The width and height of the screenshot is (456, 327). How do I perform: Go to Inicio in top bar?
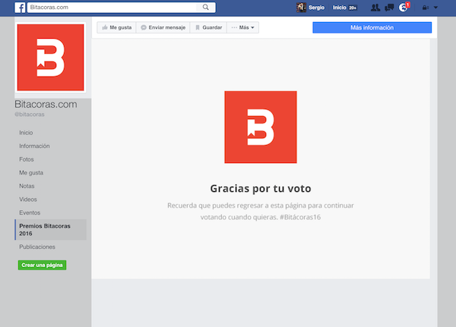click(340, 8)
